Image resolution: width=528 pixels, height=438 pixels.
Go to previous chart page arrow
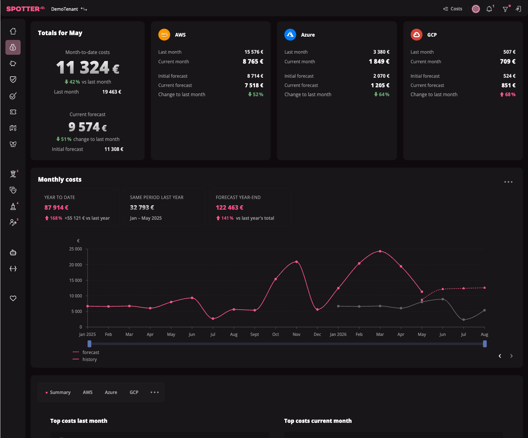500,356
